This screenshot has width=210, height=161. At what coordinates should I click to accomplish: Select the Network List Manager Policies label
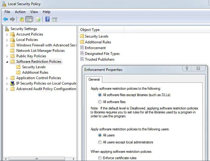(40, 51)
